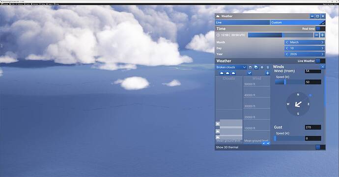Click the 20000 ft altitude label
The height and width of the screenshot is (177, 339).
coord(250,117)
